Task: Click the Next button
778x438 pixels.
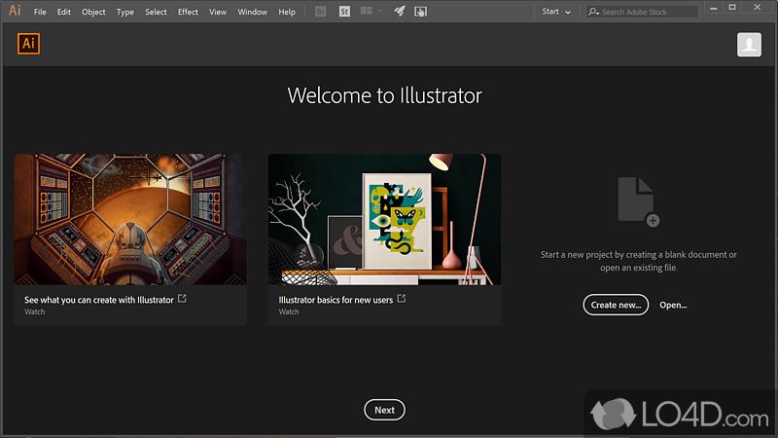Action: [x=384, y=410]
